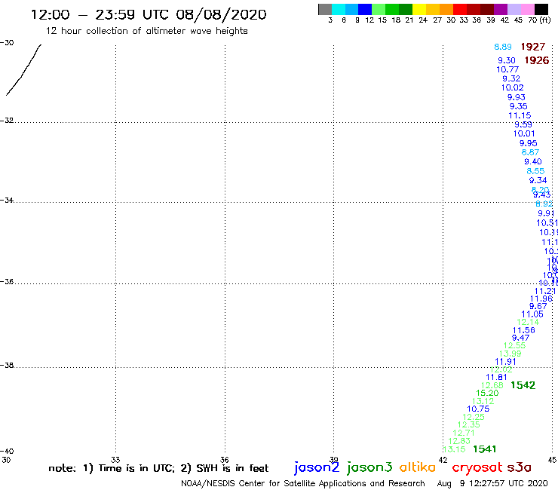Click the wave height value 9.47

click(x=520, y=338)
